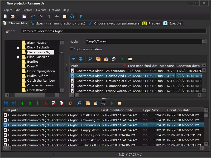This screenshot has height=158, width=211.
Task: Add selected files with single down arrow
Action: pyautogui.click(x=73, y=59)
